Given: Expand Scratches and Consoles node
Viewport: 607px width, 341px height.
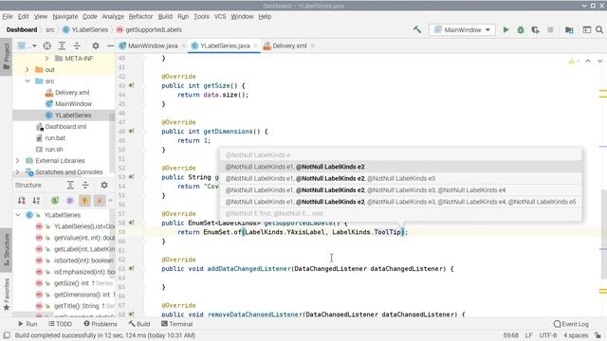Looking at the screenshot, I should pyautogui.click(x=17, y=172).
